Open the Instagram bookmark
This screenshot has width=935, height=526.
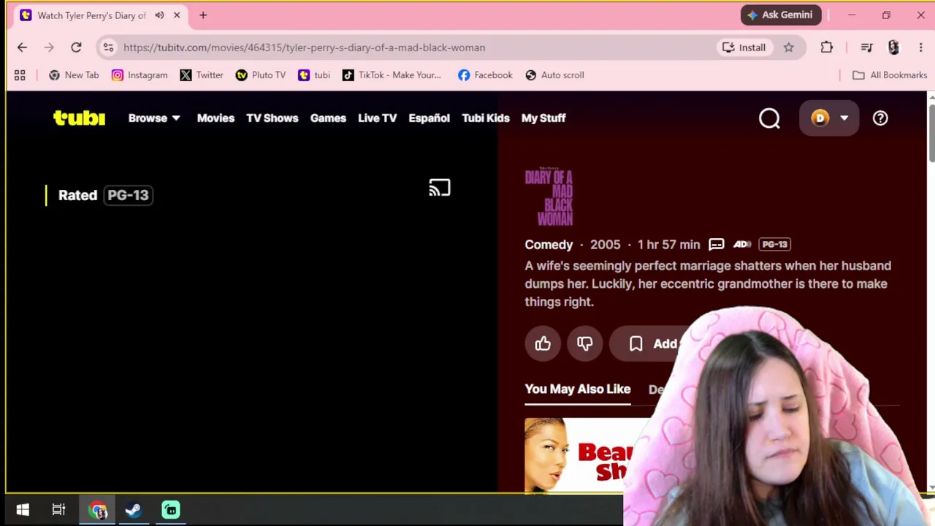[x=140, y=75]
